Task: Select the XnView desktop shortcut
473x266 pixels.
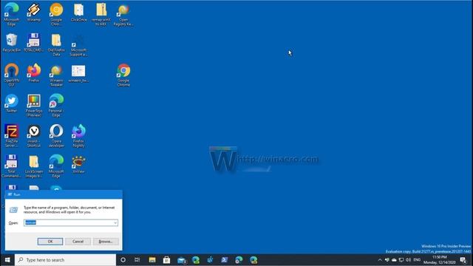Action: click(79, 164)
